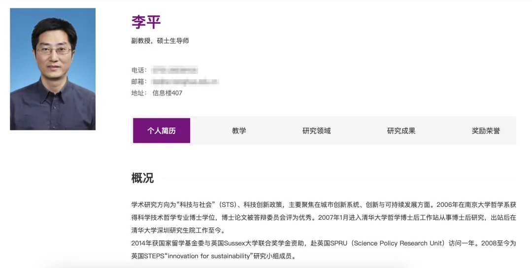
Task: Click the 地址 label
Action: tap(139, 93)
